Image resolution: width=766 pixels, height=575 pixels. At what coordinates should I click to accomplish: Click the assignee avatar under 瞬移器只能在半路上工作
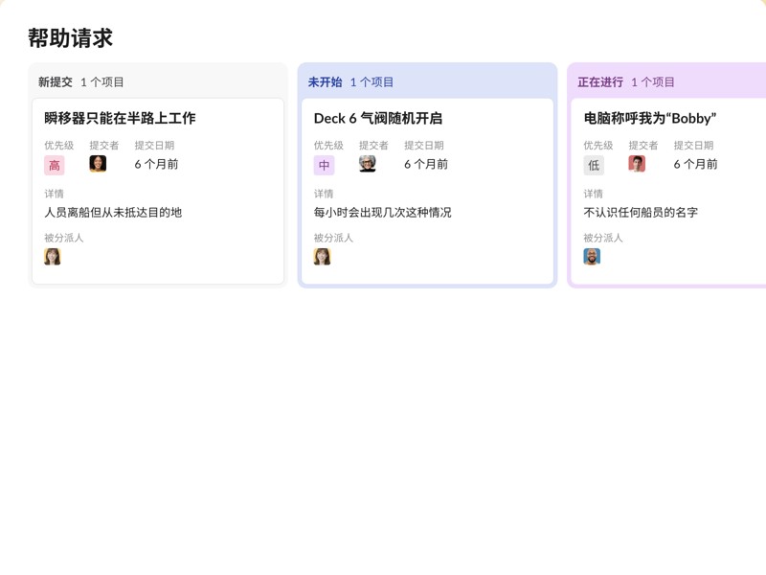[x=52, y=256]
